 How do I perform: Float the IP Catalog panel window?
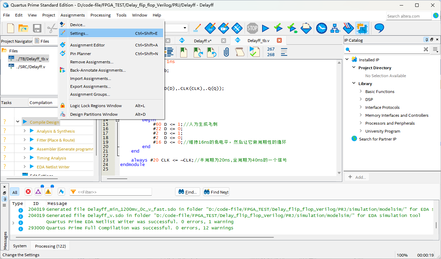pyautogui.click(x=432, y=40)
